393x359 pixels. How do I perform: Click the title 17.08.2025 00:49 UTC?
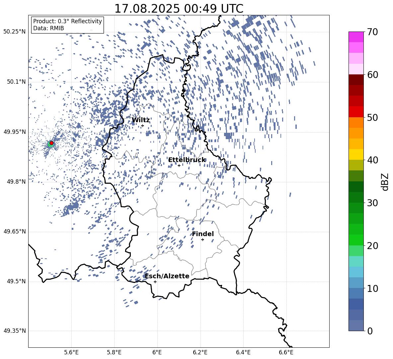pos(179,9)
